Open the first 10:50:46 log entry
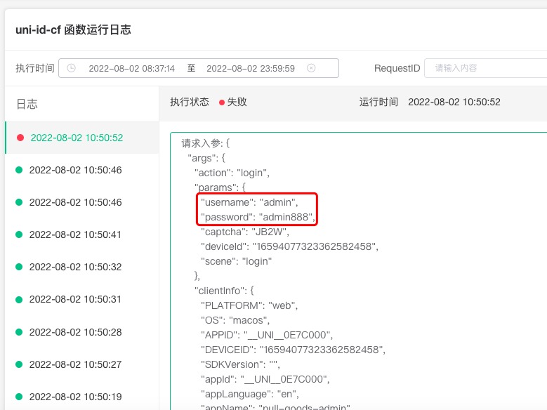The width and height of the screenshot is (547, 410). click(x=75, y=170)
